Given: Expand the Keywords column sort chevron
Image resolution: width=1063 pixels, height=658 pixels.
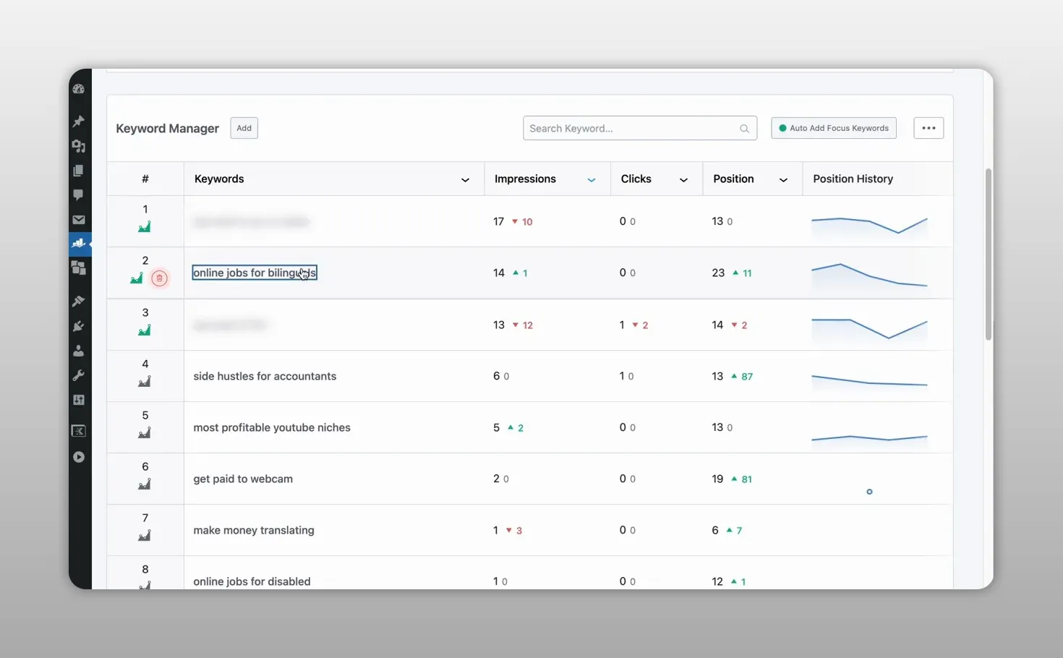Looking at the screenshot, I should tap(465, 180).
